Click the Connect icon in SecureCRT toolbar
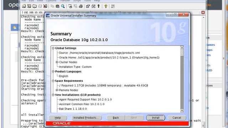The image size is (228, 128). [24, 6]
